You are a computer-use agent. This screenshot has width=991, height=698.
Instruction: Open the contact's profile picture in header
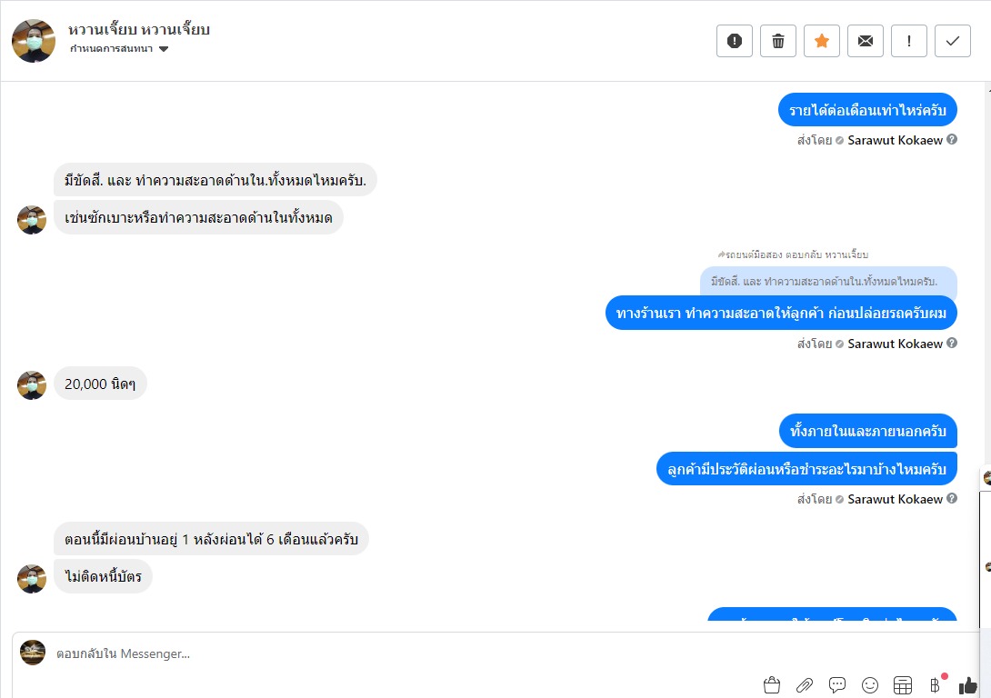(34, 40)
